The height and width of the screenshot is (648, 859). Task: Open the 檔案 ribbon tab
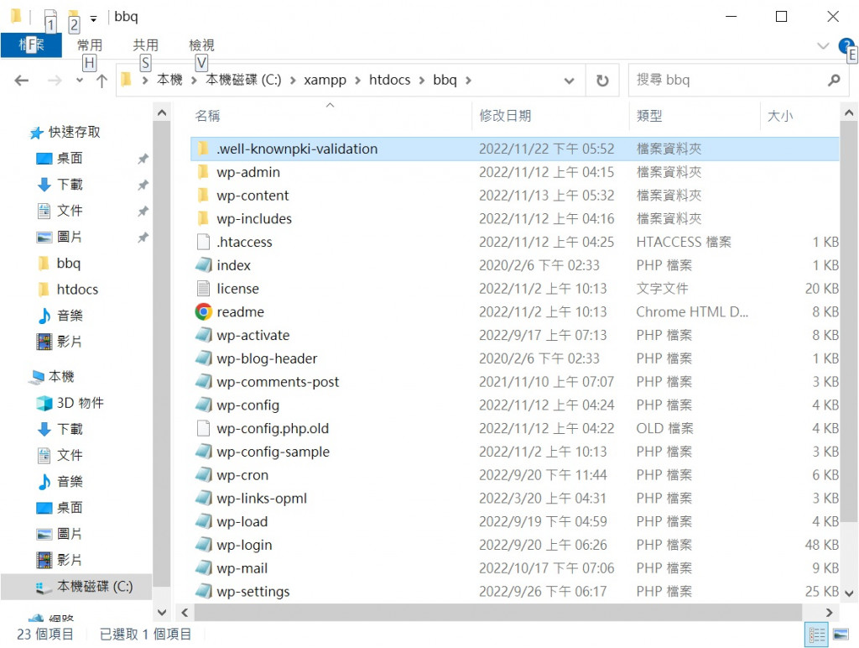[x=31, y=45]
